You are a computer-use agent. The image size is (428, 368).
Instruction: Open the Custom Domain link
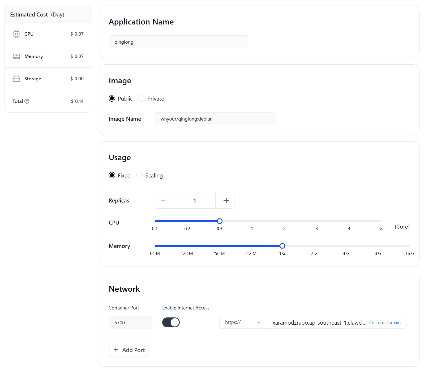point(385,322)
